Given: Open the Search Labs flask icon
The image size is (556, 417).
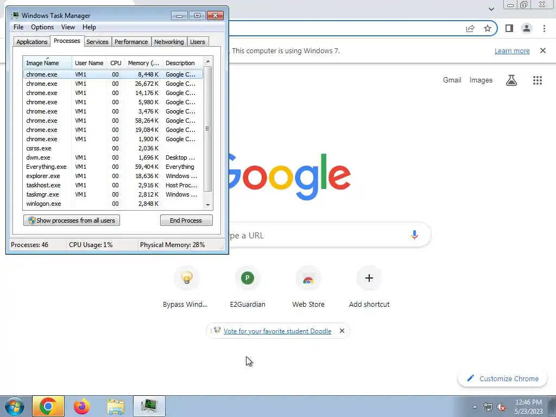Looking at the screenshot, I should click(x=511, y=80).
